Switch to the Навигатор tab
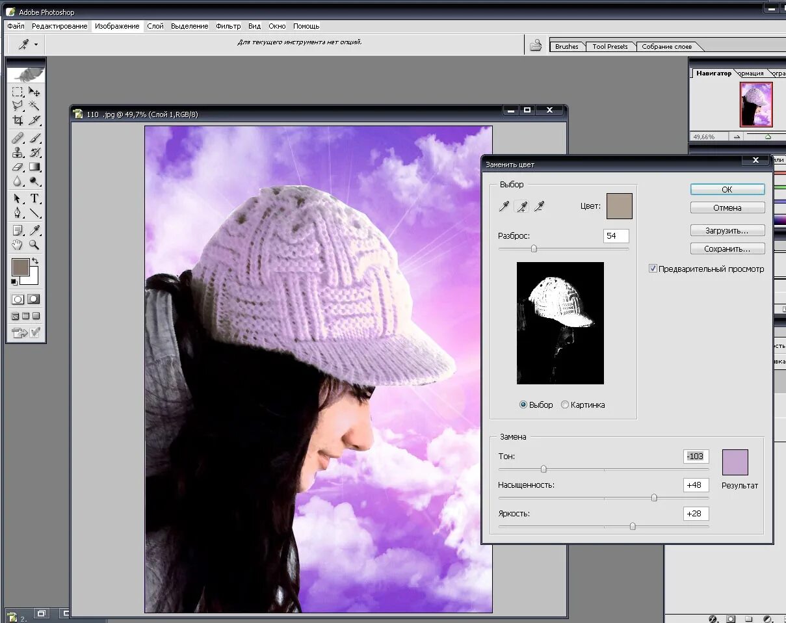The image size is (786, 623). (714, 73)
